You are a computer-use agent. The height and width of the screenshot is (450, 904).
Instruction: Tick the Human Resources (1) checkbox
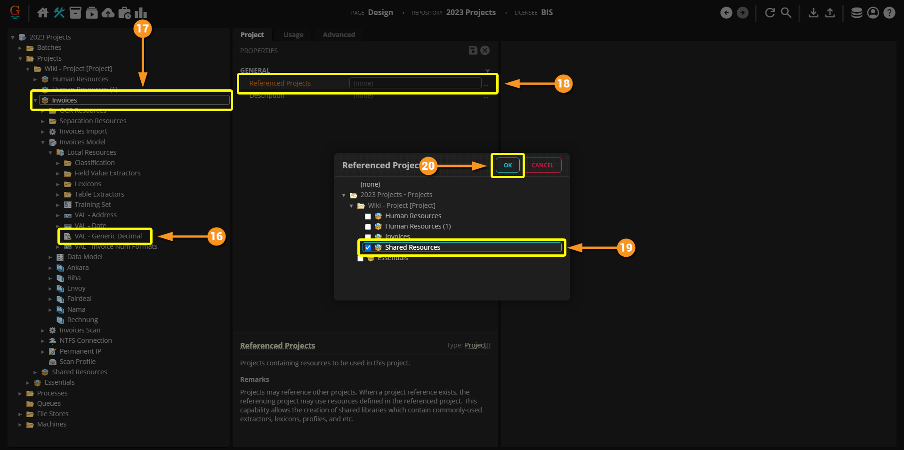tap(368, 227)
